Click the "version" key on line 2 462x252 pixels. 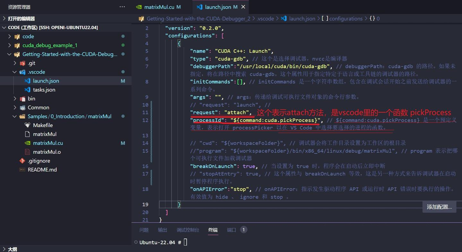179,28
